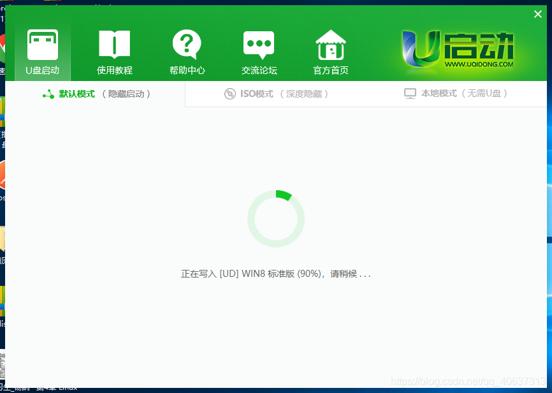Click the U启动 logo banner

coord(458,49)
